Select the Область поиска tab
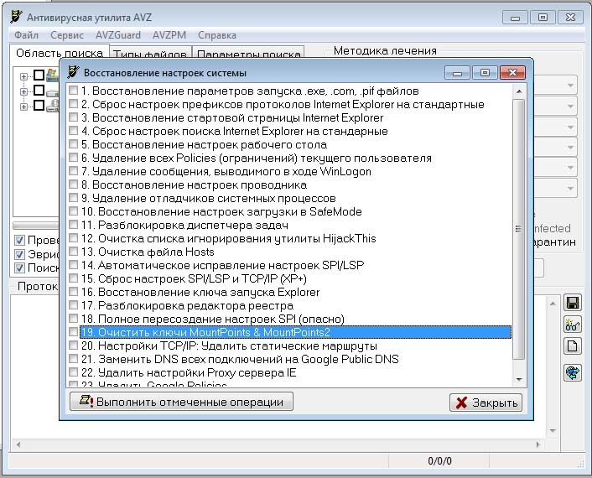The height and width of the screenshot is (478, 592). (60, 53)
